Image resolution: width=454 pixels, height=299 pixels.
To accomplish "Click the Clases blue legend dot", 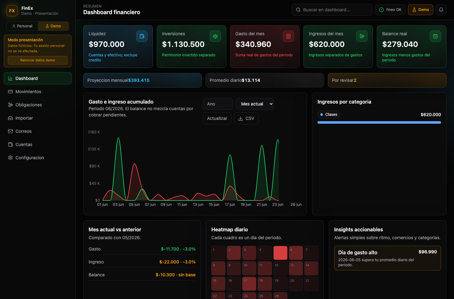I will [x=322, y=115].
